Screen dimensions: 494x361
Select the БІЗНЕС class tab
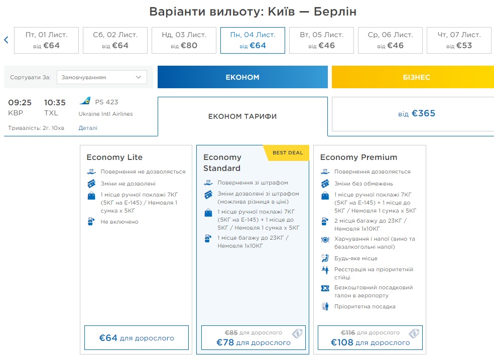click(x=413, y=77)
